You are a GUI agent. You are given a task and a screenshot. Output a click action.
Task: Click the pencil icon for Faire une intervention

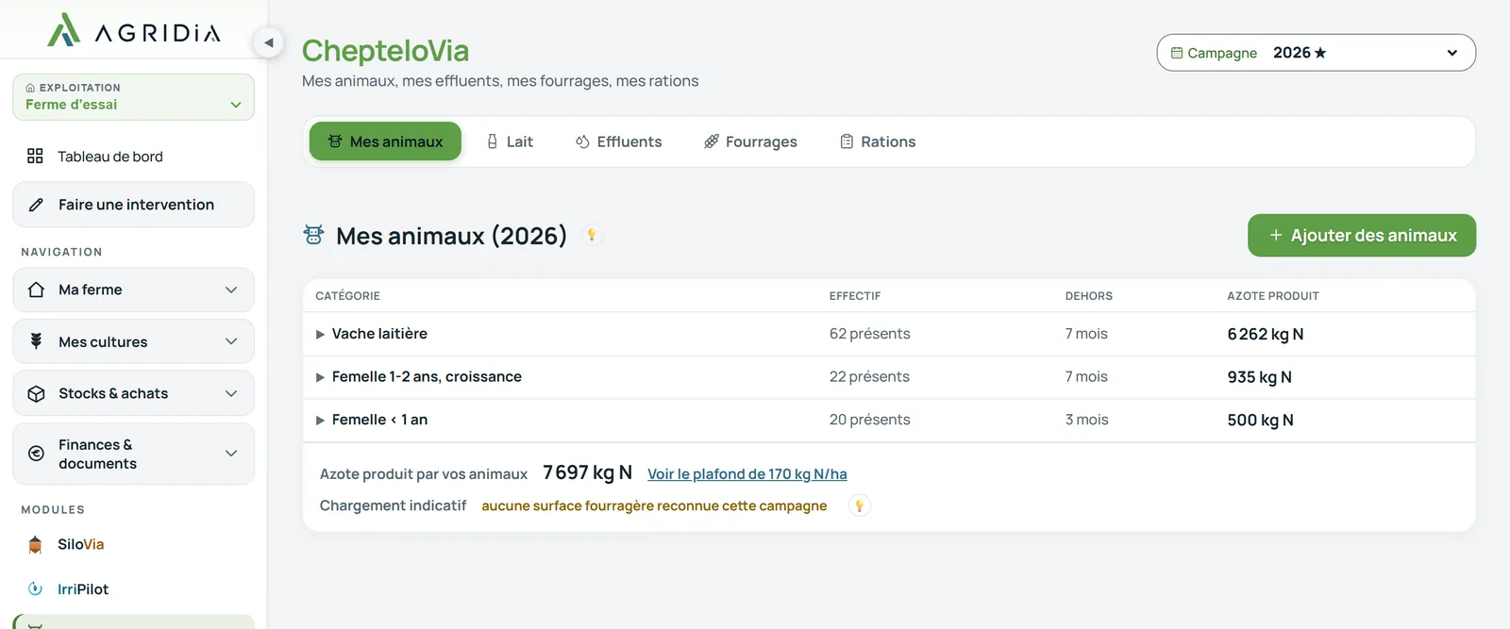pyautogui.click(x=36, y=205)
